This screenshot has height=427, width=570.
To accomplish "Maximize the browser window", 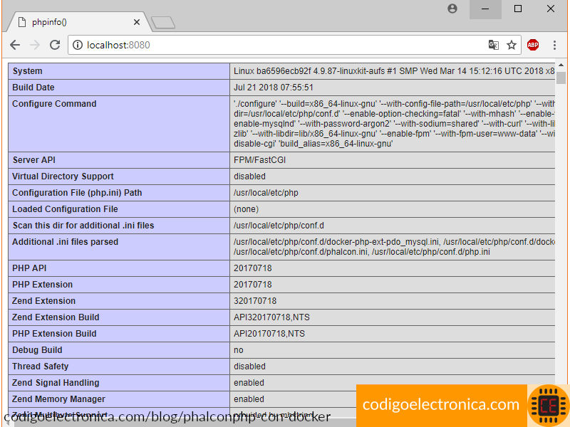I will tap(518, 9).
